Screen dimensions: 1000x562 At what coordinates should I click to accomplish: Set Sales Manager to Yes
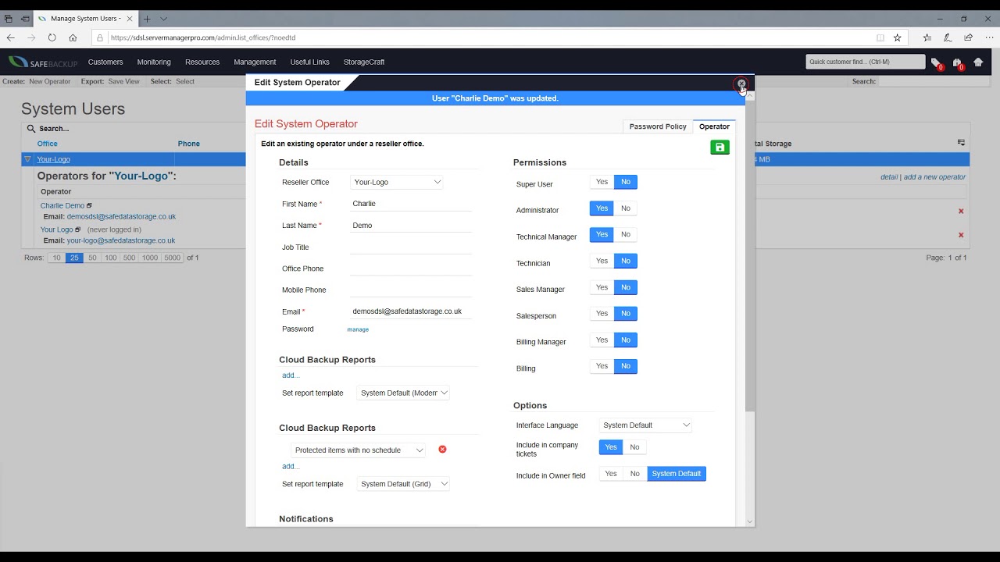[x=602, y=287]
